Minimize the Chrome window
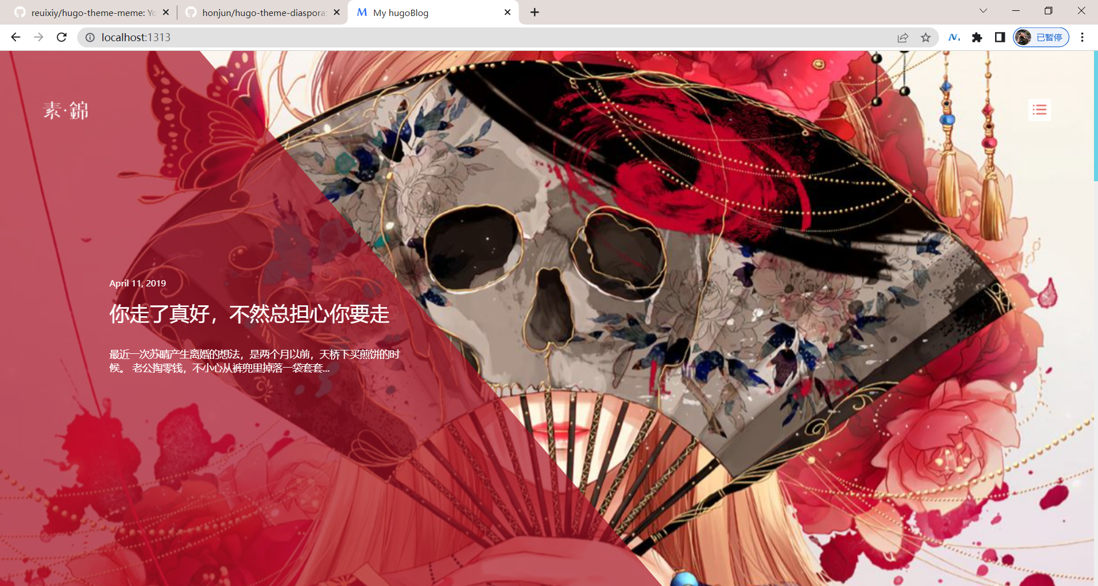Viewport: 1098px width, 586px height. (1016, 11)
